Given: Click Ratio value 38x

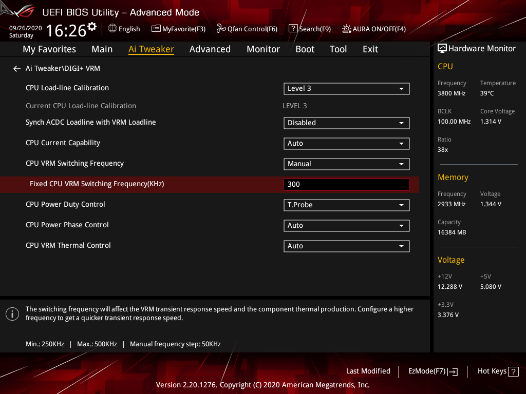Looking at the screenshot, I should point(442,150).
